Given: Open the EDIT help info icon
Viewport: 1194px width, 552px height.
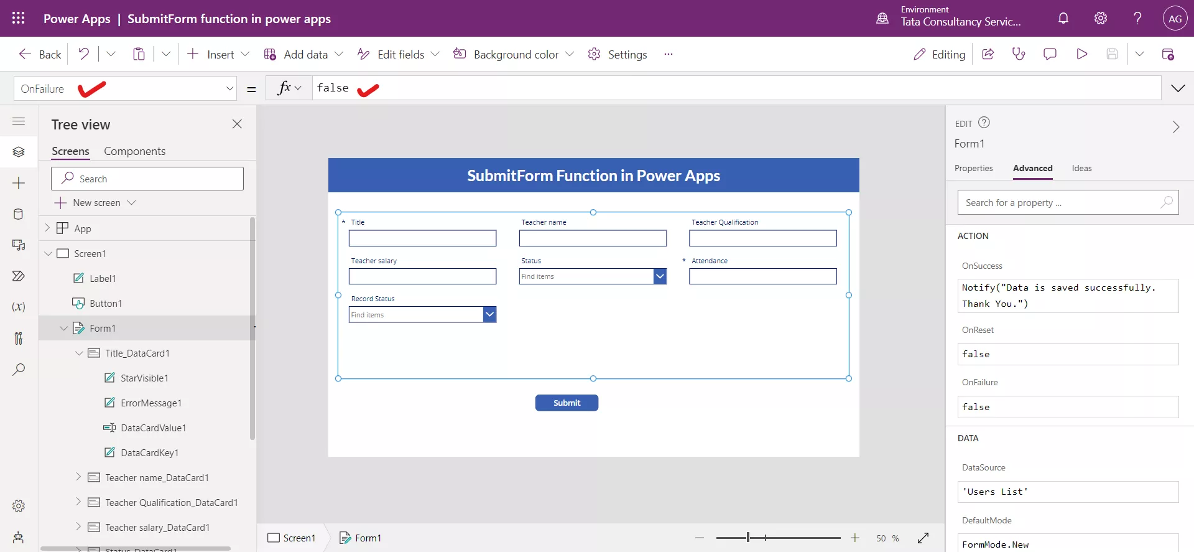Looking at the screenshot, I should (984, 123).
